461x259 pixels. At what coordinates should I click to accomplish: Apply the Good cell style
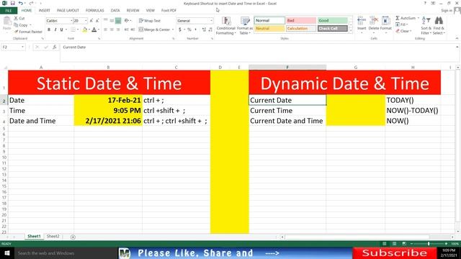tap(333, 21)
